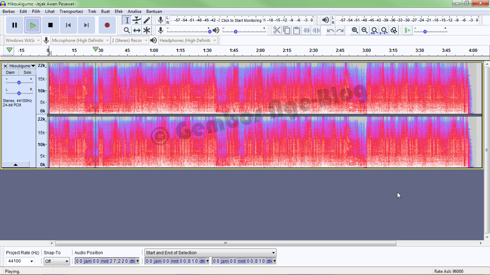Solo the Hikoukigumo track
The width and height of the screenshot is (490, 275).
coord(27,72)
